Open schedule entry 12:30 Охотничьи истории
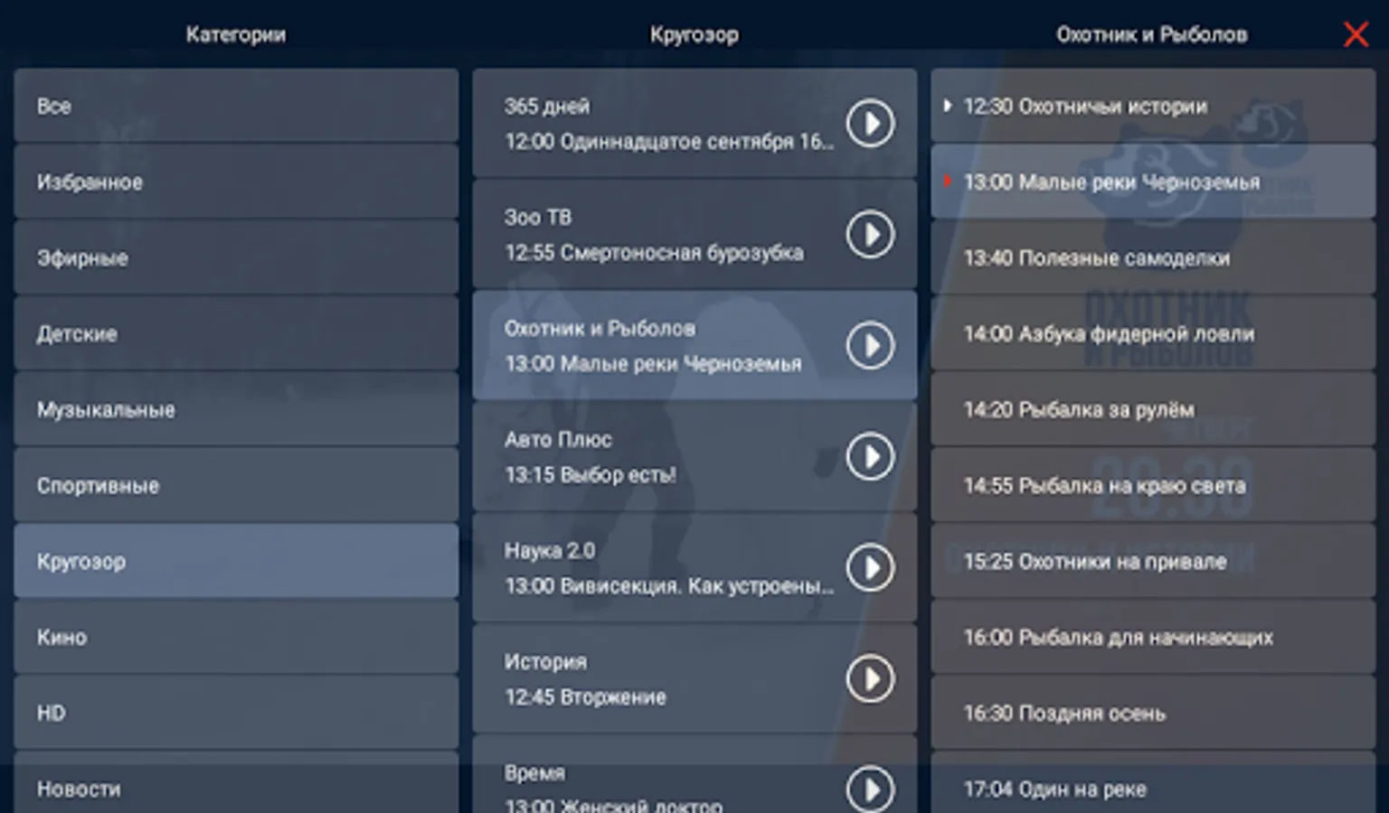 click(1153, 106)
